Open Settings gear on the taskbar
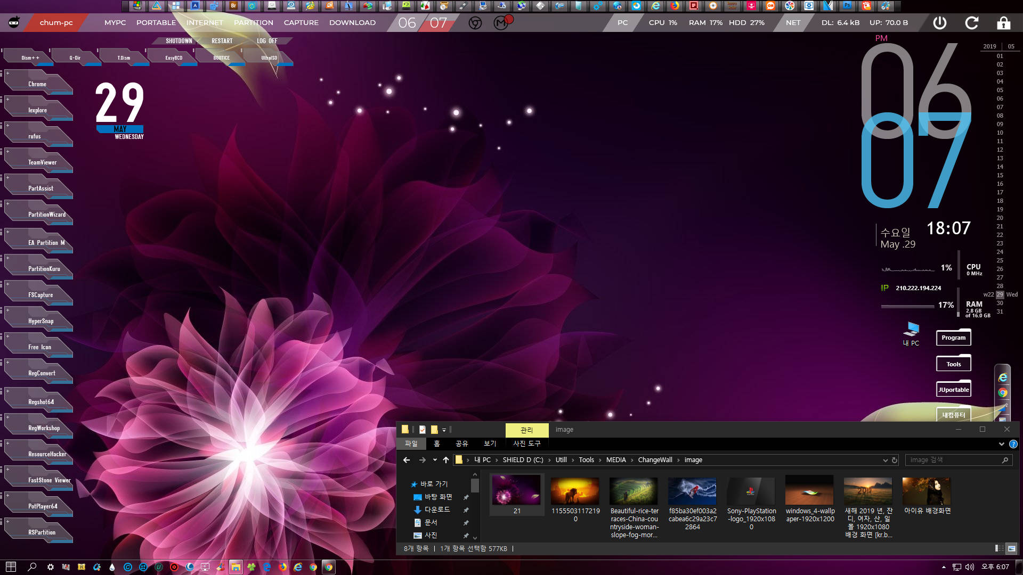 click(x=50, y=567)
